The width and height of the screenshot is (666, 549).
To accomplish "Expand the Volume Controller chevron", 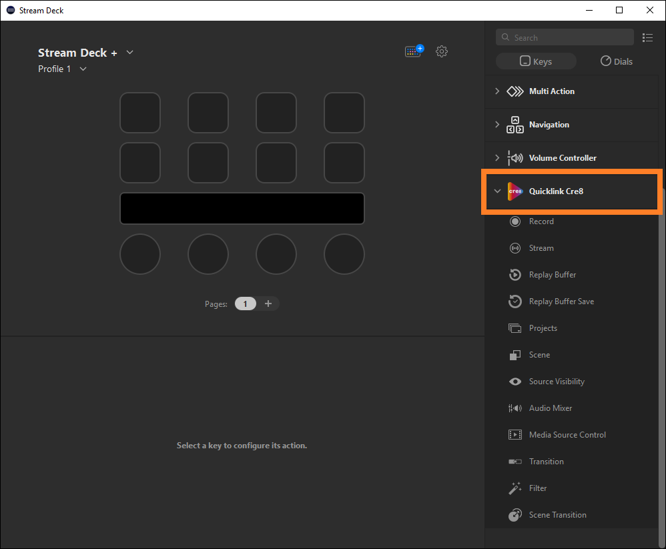I will point(497,158).
